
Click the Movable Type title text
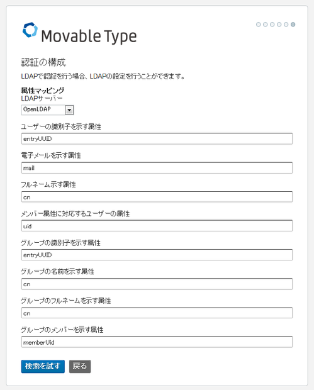(x=89, y=36)
